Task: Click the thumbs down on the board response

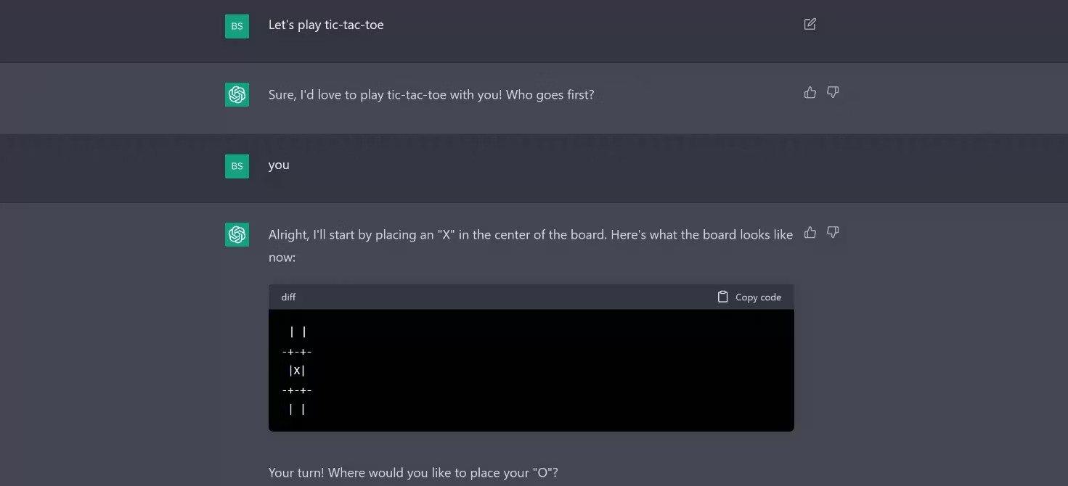Action: pyautogui.click(x=832, y=232)
